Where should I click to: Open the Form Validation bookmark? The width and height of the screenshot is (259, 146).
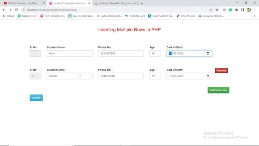point(53,16)
